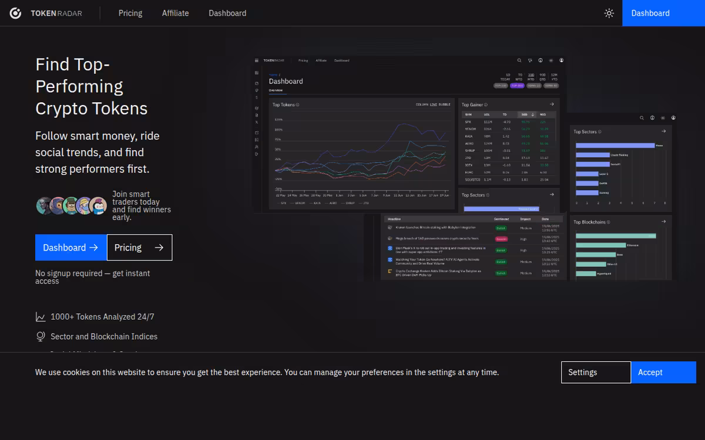
Task: Click the 'Find Top-Performing Crypto Tokens' heading
Action: click(91, 86)
